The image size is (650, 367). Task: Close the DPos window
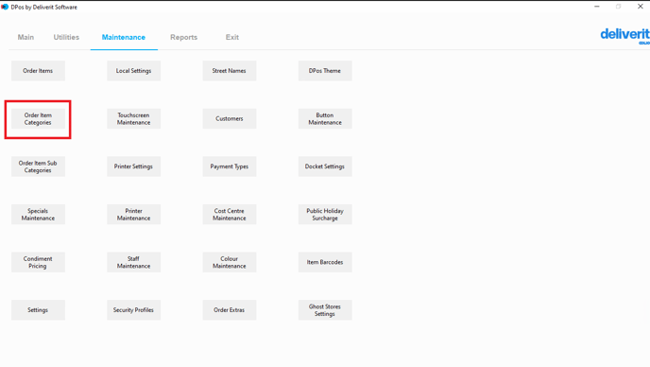640,7
